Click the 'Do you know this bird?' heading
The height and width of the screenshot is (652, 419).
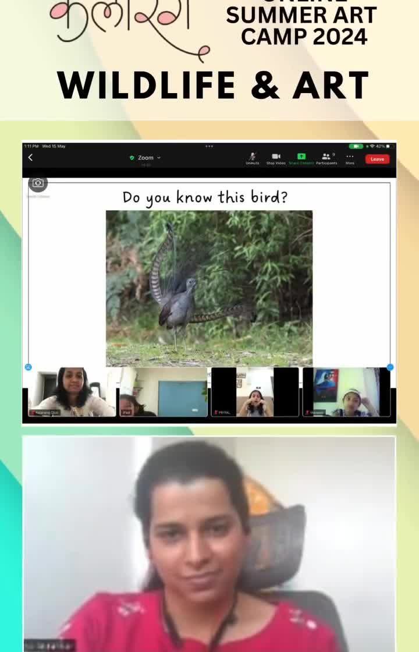[x=205, y=197]
